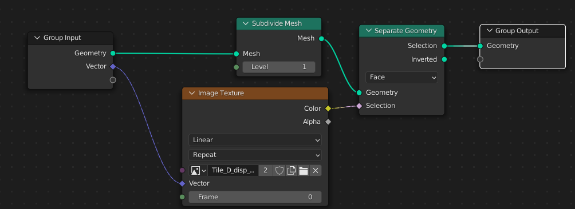The height and width of the screenshot is (209, 575).
Task: Open the Linear interpolation dropdown
Action: coord(255,140)
